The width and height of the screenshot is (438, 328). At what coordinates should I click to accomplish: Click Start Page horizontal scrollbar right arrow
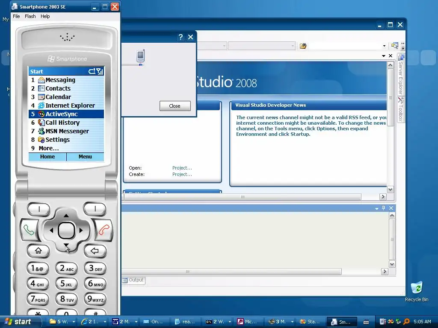click(383, 197)
